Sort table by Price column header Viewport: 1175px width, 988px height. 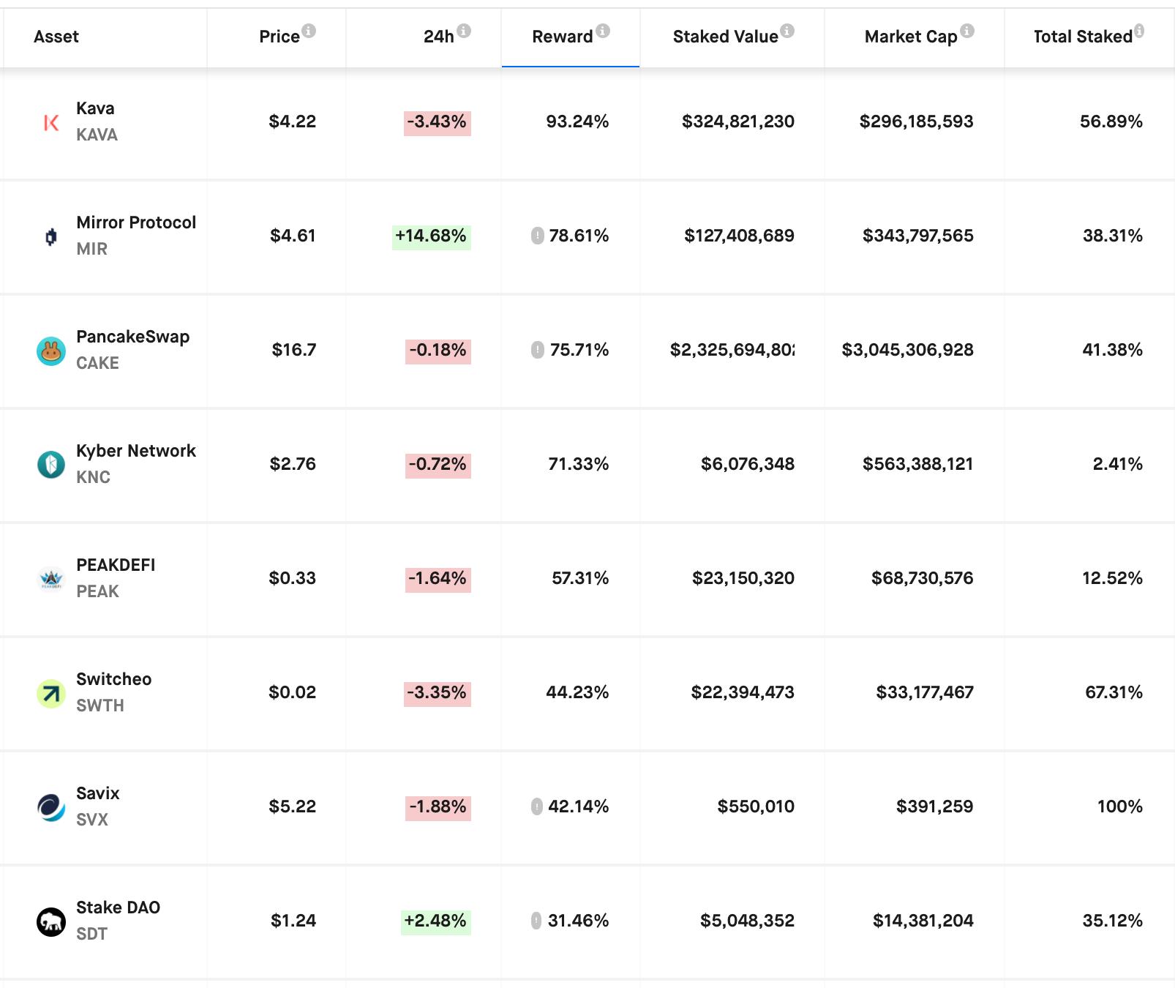coord(279,37)
